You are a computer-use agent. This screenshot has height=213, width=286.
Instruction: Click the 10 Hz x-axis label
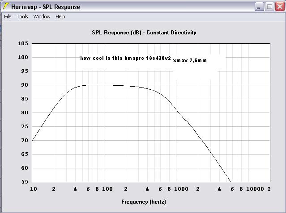click(34, 189)
